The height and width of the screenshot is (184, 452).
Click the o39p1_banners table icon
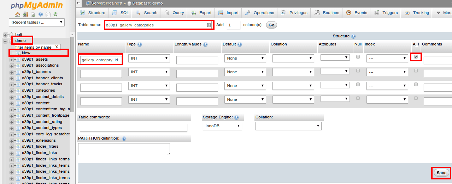click(18, 72)
